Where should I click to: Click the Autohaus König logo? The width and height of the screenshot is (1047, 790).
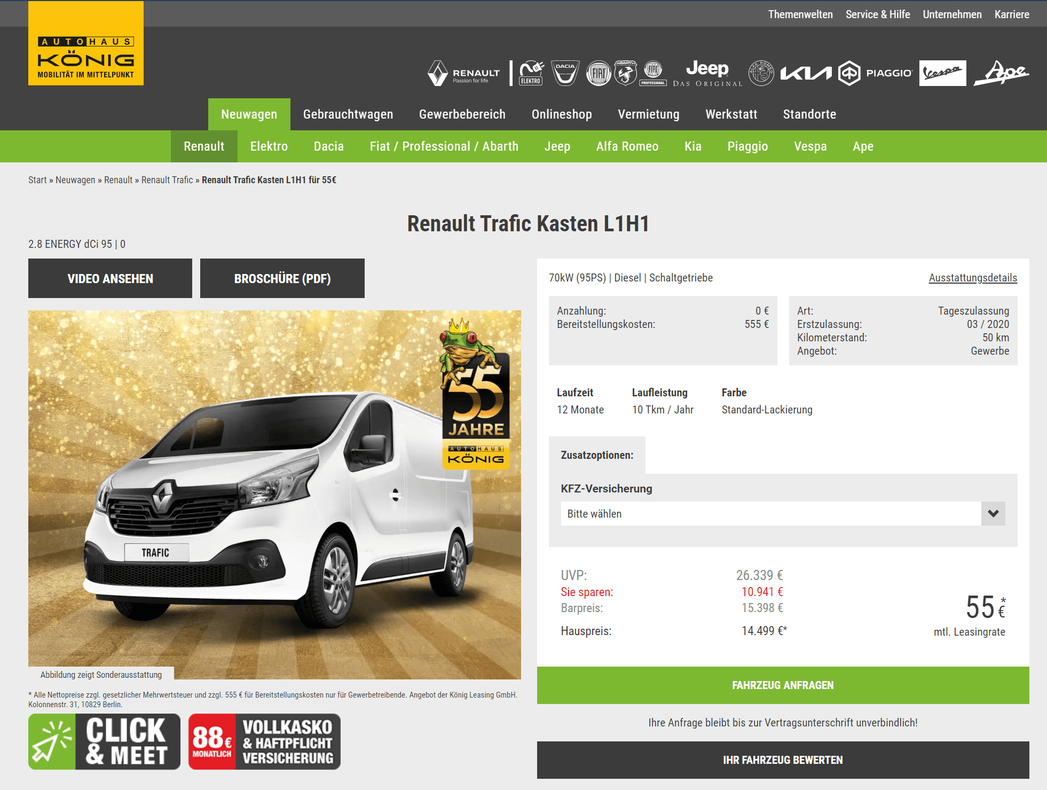(x=86, y=43)
